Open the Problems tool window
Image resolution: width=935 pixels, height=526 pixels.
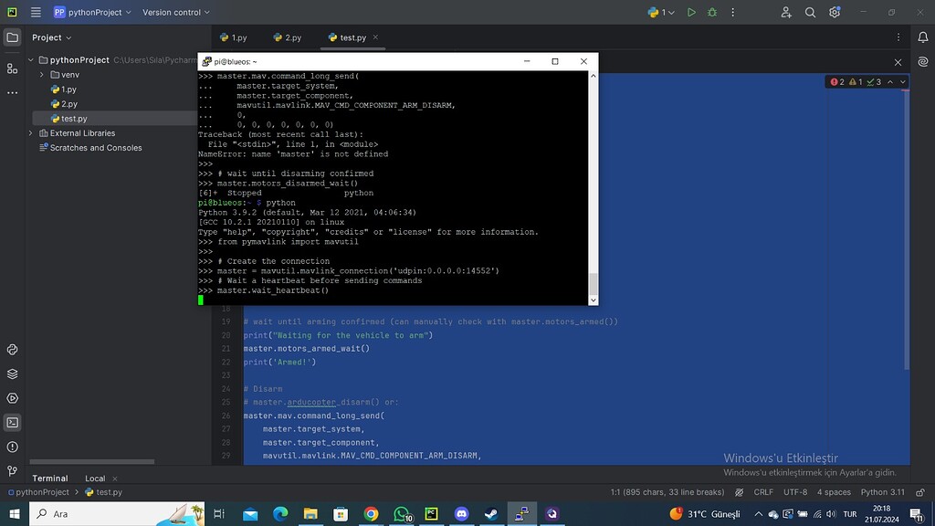pos(13,447)
